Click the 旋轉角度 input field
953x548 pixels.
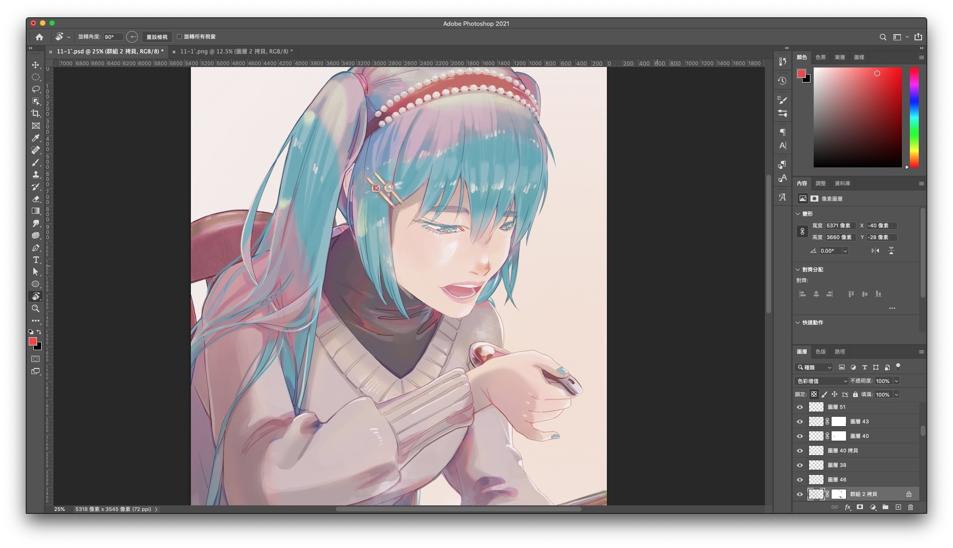pos(113,37)
